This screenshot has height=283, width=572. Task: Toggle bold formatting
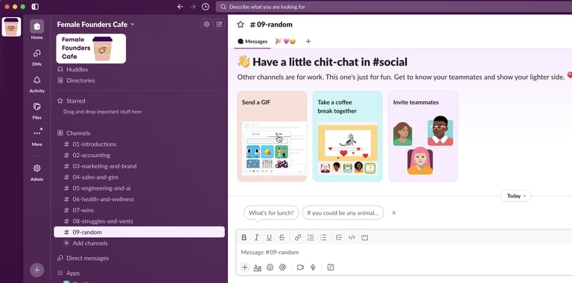244,238
